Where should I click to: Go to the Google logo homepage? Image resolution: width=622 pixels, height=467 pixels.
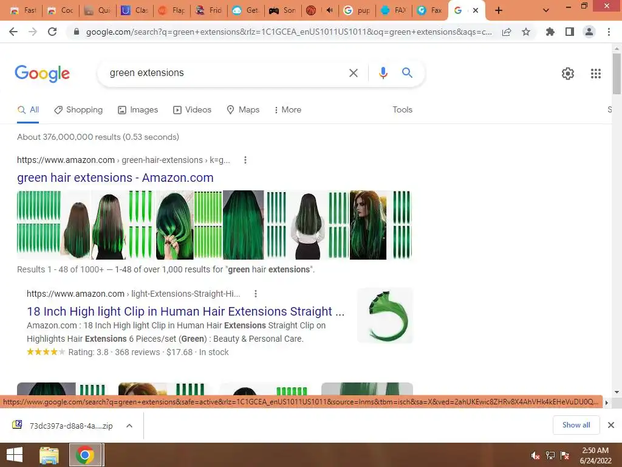click(x=42, y=74)
